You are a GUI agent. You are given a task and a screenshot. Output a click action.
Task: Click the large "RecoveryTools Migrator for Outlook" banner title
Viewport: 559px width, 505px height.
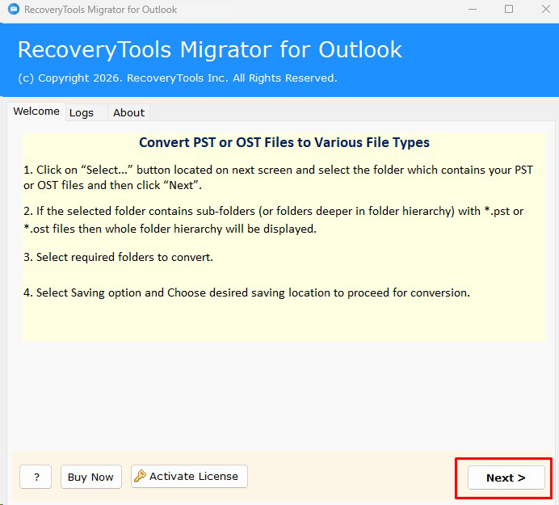(210, 49)
